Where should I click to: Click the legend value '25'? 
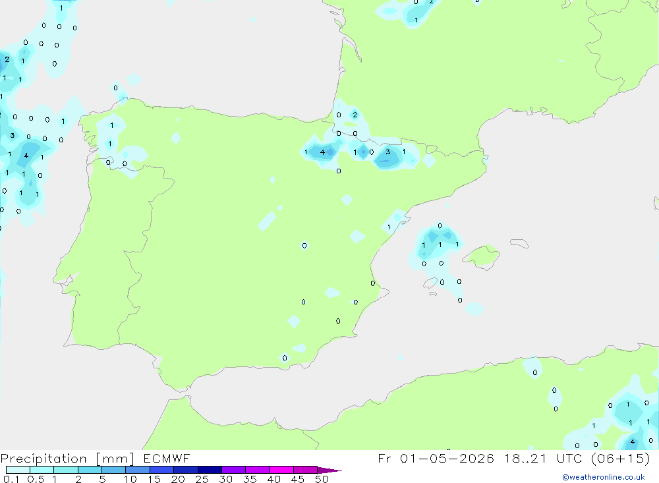pyautogui.click(x=202, y=479)
